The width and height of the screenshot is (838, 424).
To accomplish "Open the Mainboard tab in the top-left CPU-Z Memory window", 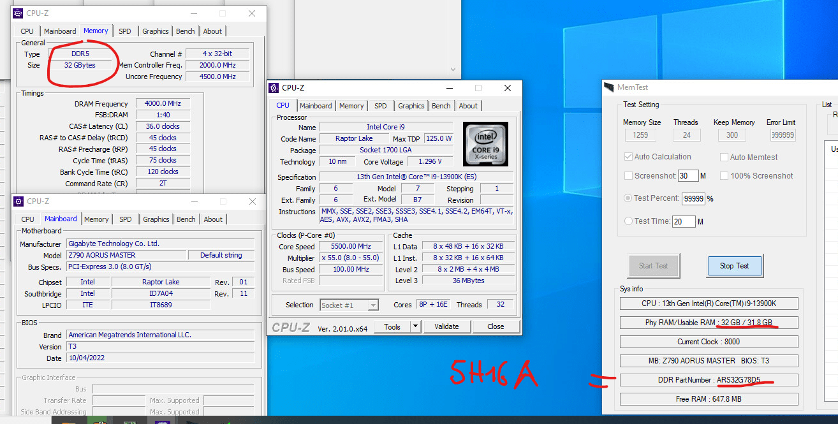I will pos(60,31).
